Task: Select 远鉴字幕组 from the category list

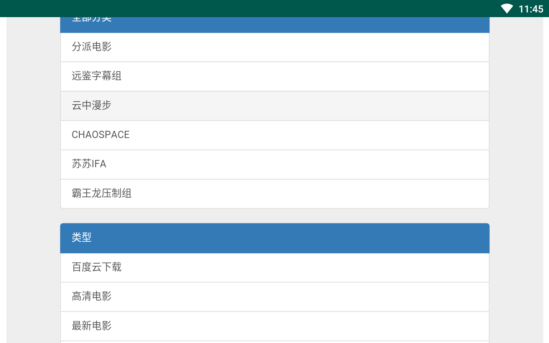Action: pyautogui.click(x=274, y=76)
